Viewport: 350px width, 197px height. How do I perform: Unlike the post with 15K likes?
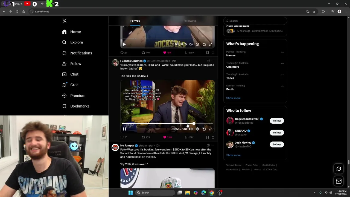(167, 53)
